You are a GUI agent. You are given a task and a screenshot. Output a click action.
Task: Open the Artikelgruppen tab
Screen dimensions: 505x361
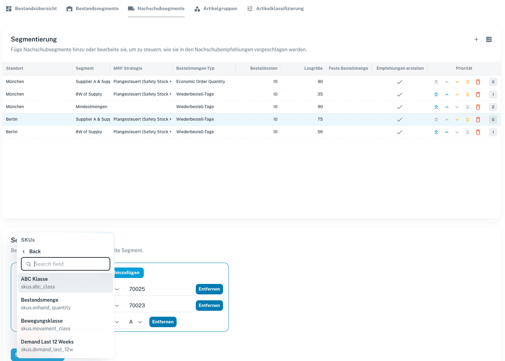[216, 8]
